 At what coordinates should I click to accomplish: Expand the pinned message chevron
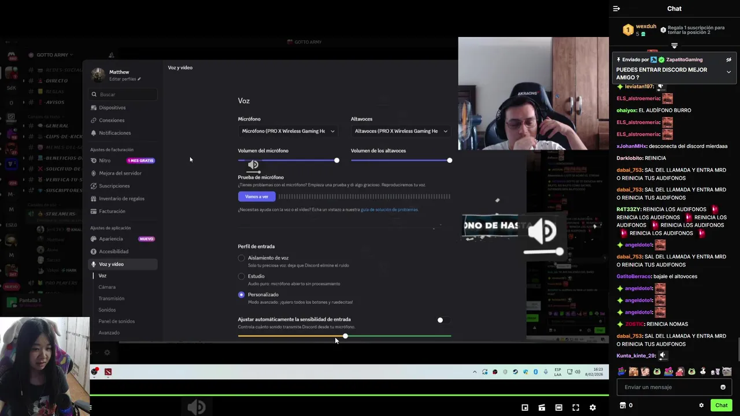pyautogui.click(x=728, y=72)
